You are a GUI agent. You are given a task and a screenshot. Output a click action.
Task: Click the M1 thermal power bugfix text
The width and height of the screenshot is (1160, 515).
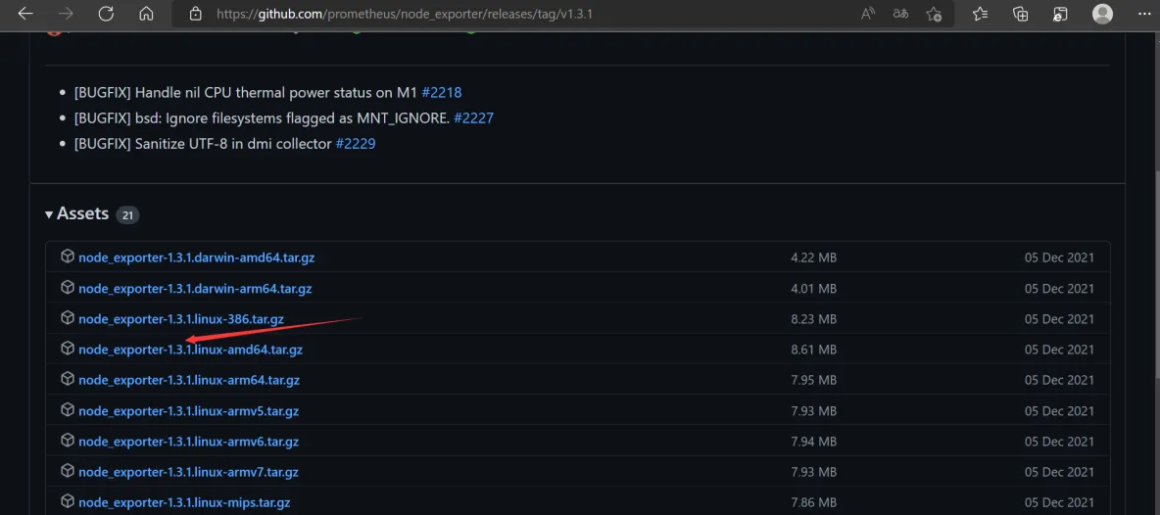(x=246, y=92)
